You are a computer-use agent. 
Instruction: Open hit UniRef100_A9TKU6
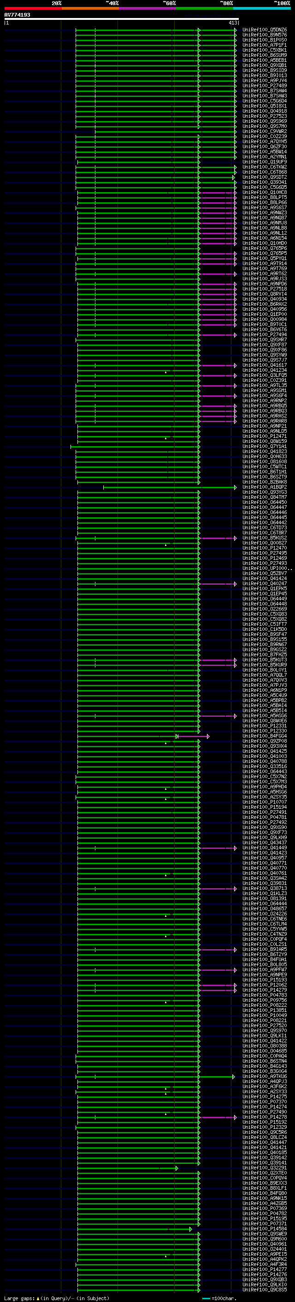[x=264, y=1076]
